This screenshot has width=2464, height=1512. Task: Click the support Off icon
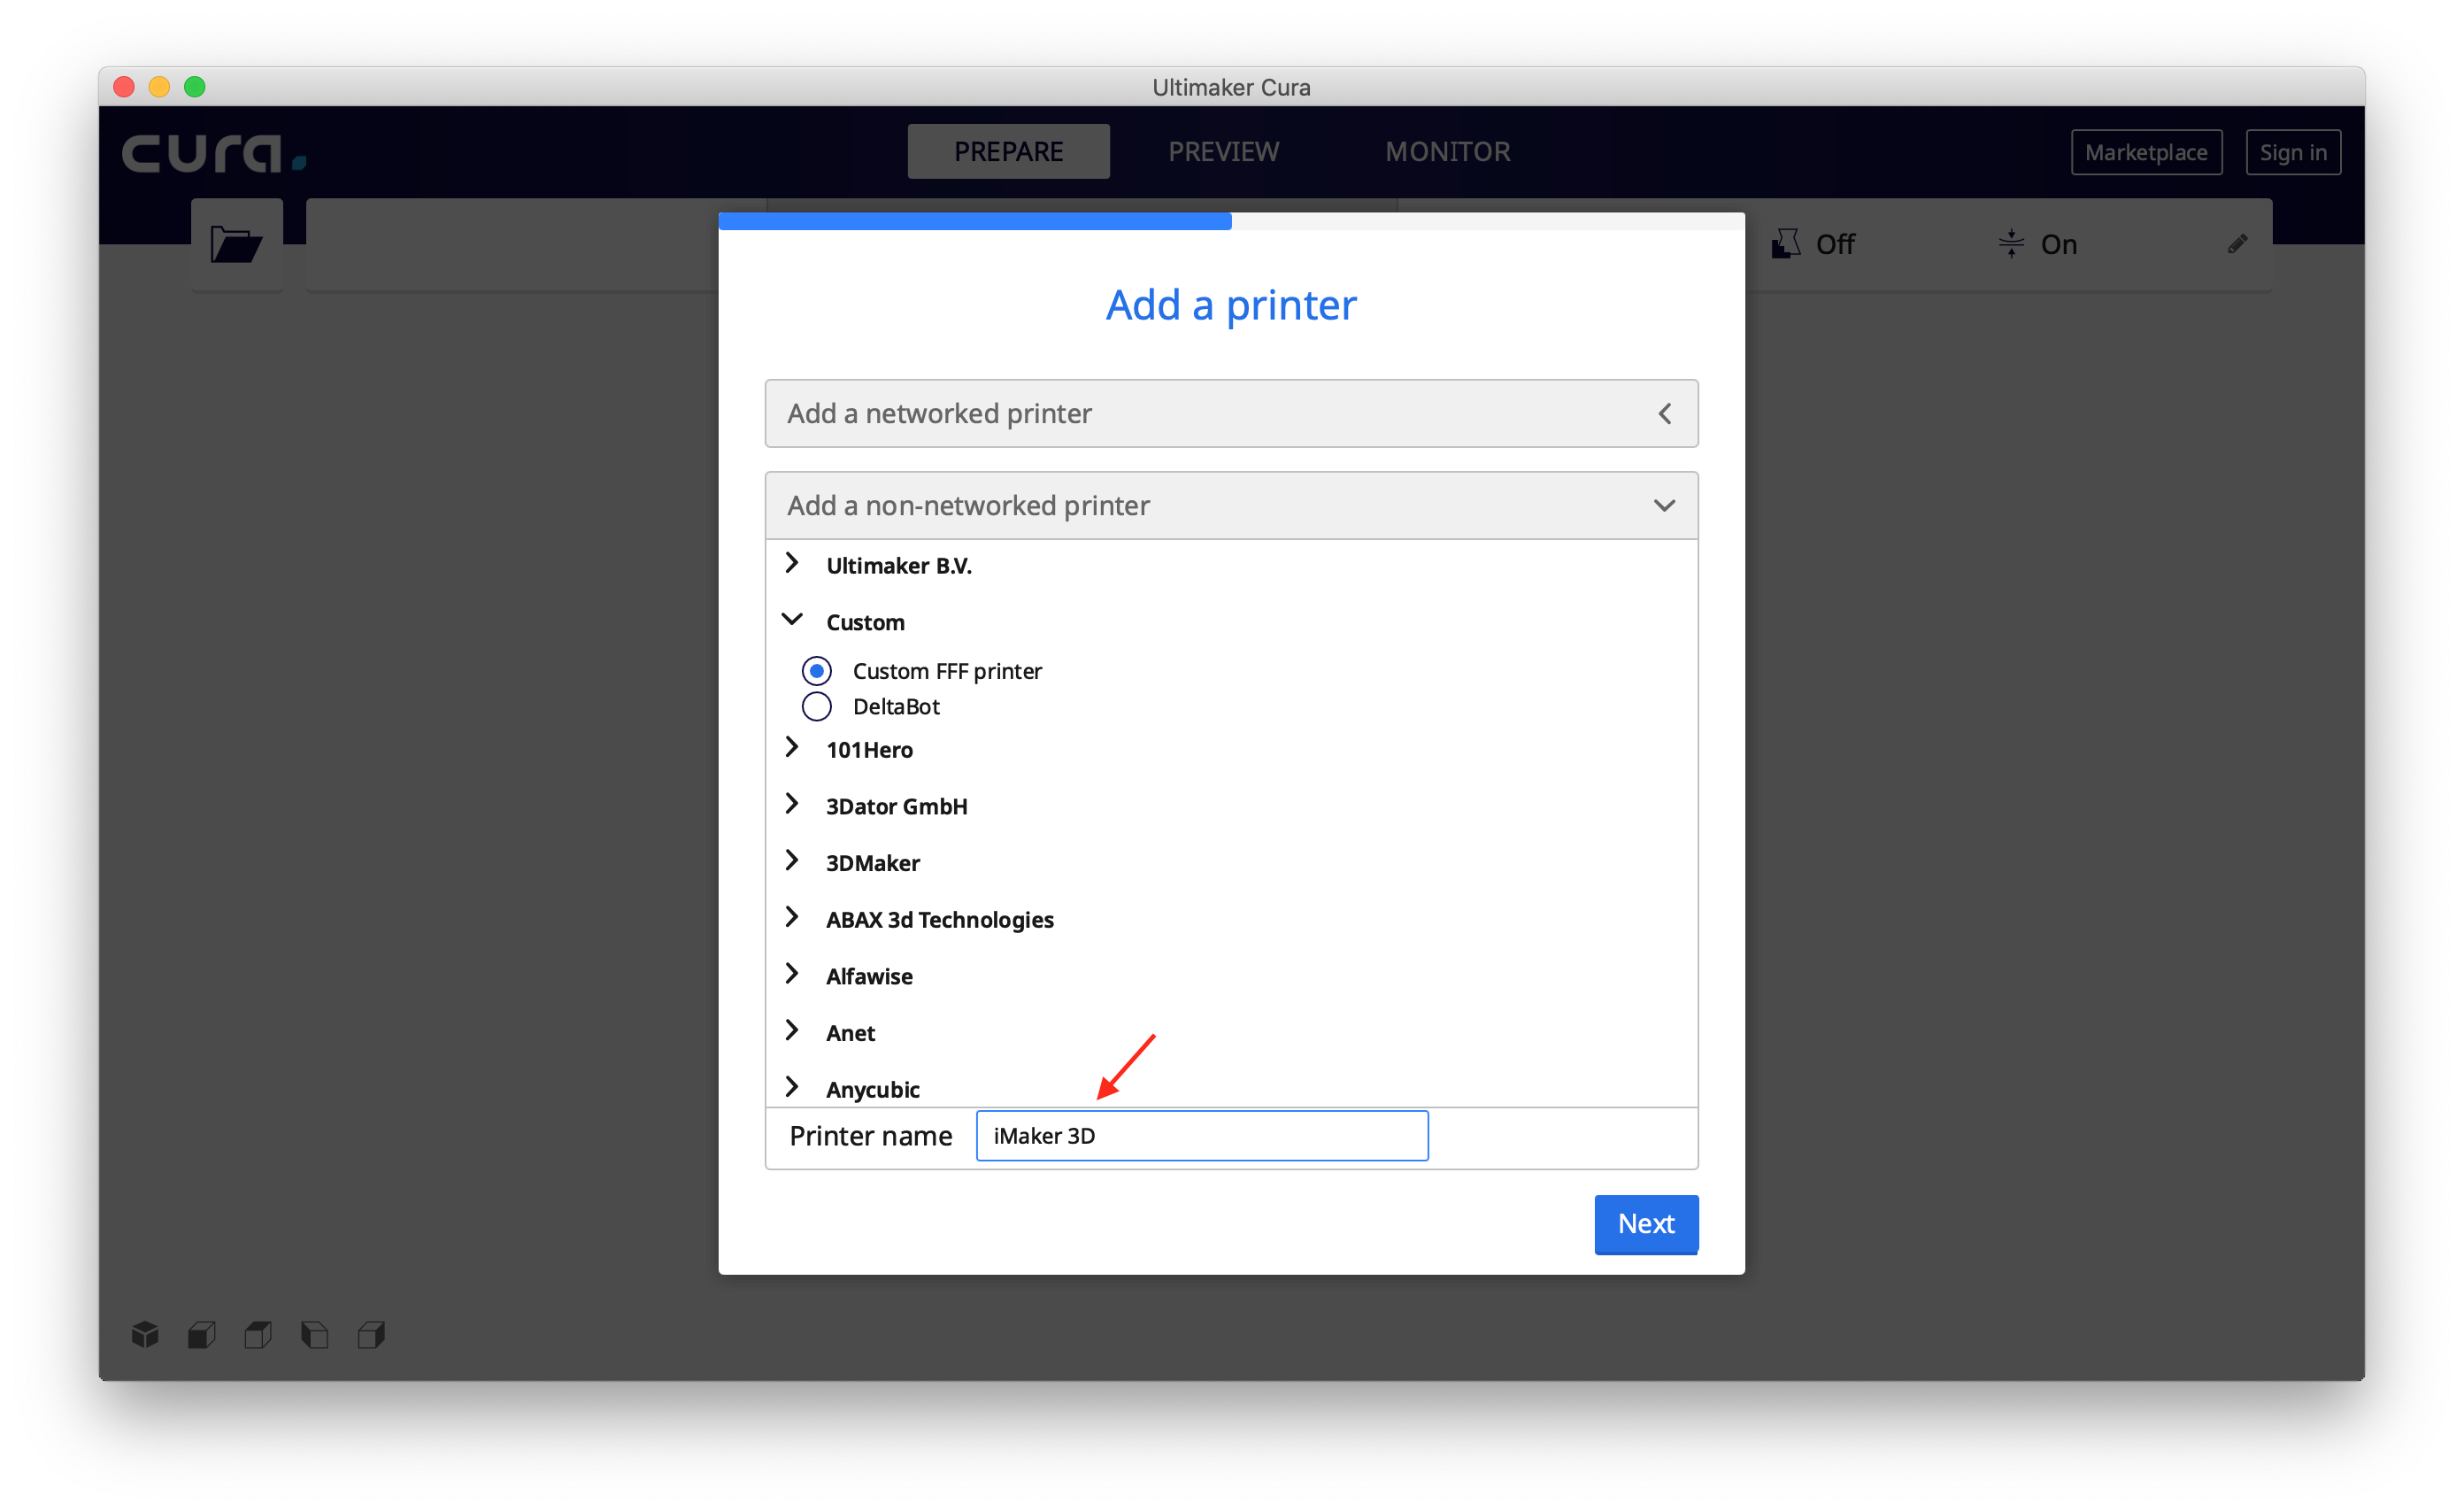point(1785,244)
